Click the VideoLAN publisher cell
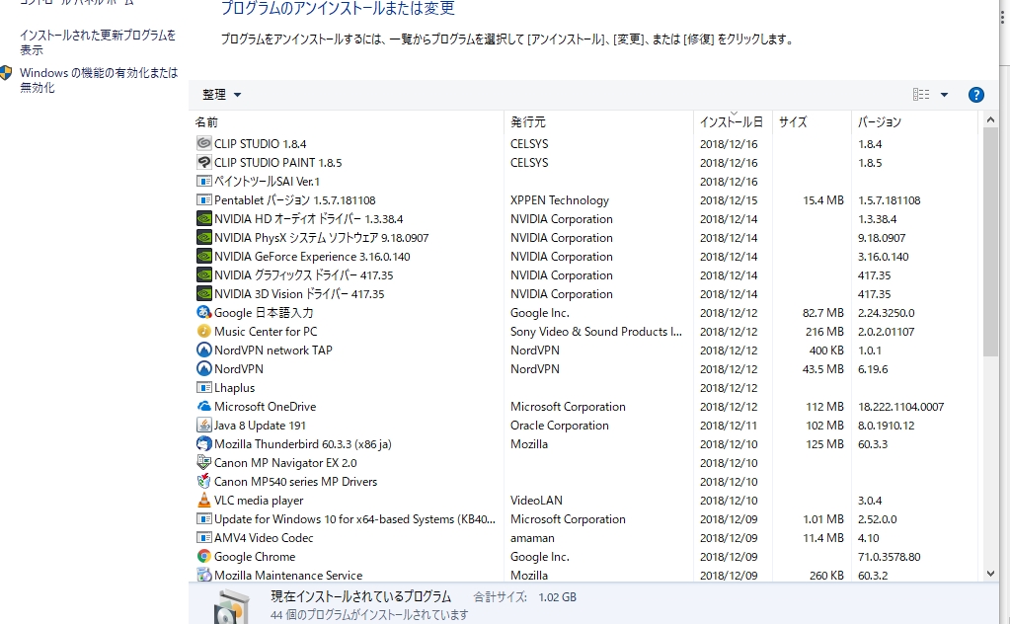This screenshot has width=1010, height=624. tap(536, 501)
